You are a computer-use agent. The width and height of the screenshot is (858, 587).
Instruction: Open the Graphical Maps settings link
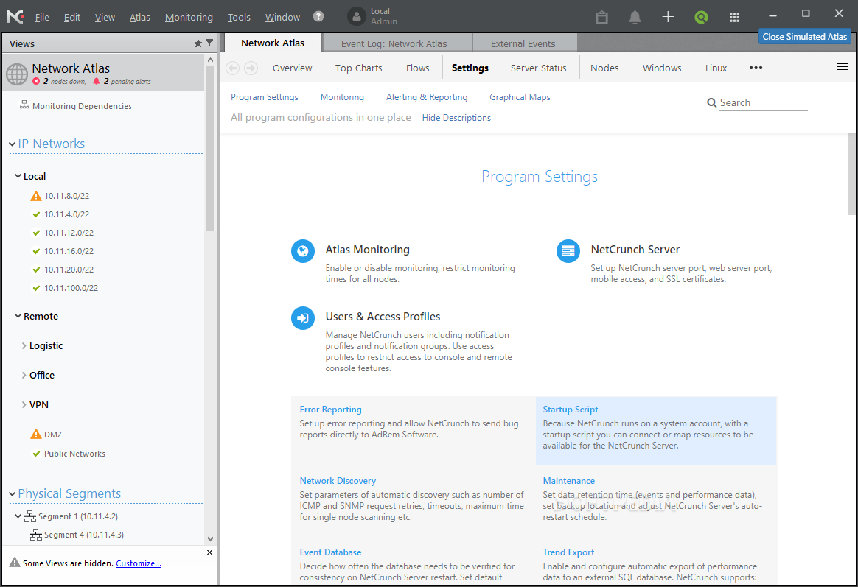click(x=520, y=96)
